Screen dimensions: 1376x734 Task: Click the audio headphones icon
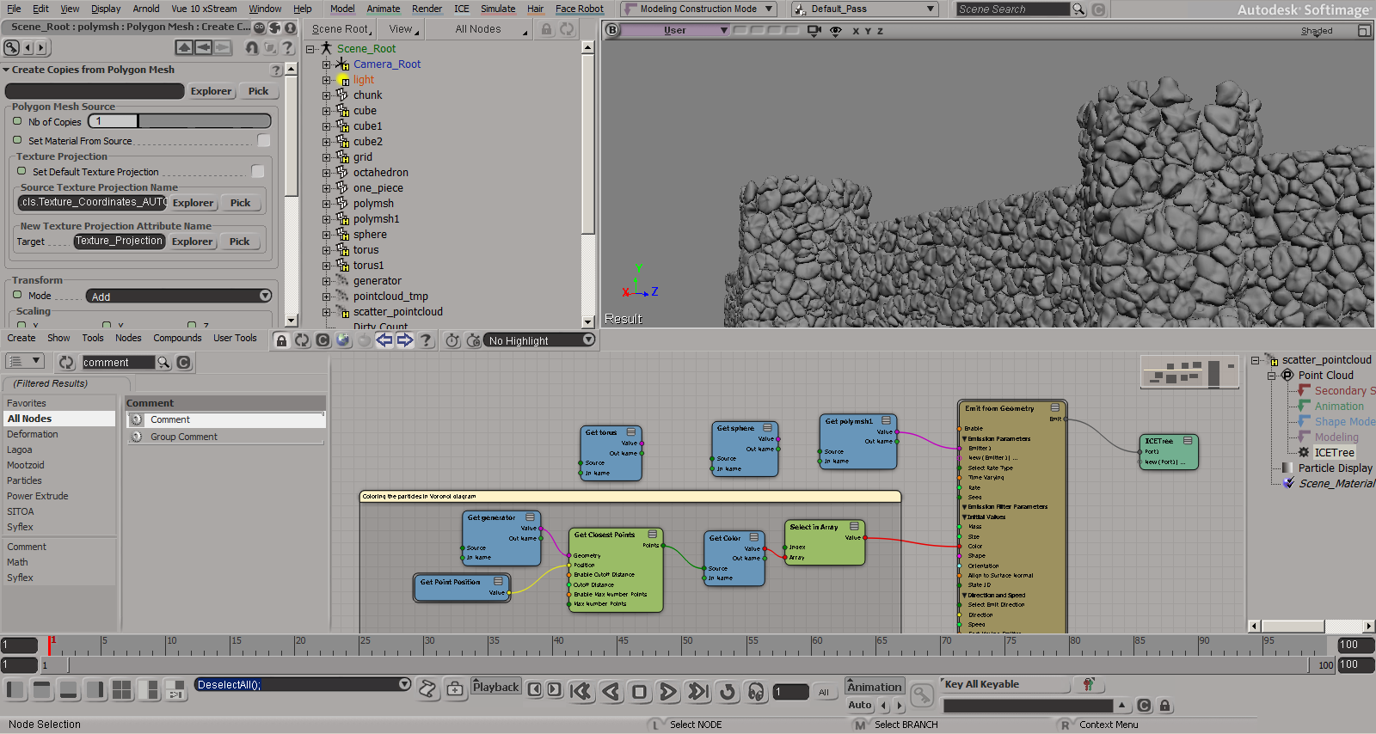(756, 691)
